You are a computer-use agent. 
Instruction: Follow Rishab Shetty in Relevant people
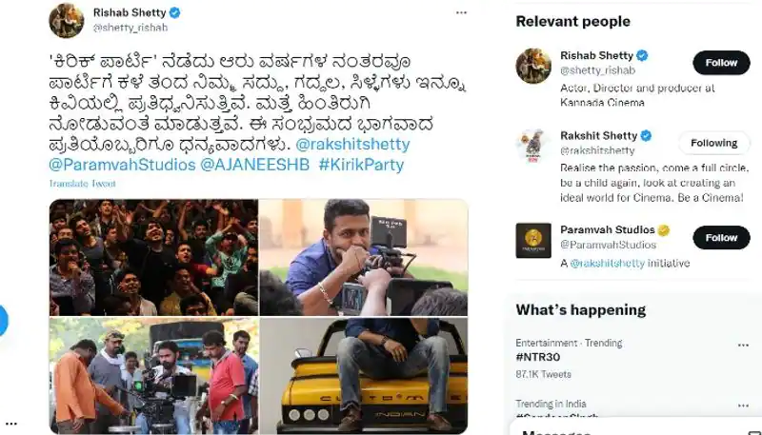click(x=721, y=63)
